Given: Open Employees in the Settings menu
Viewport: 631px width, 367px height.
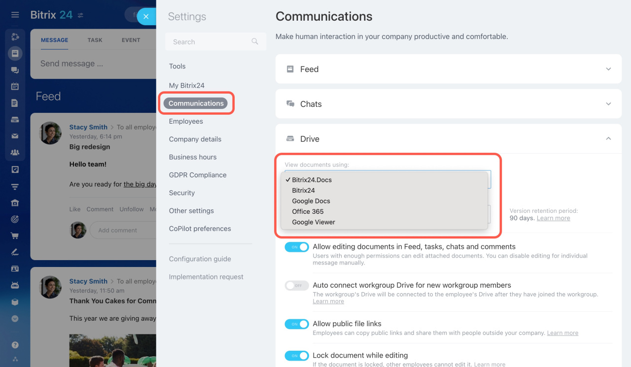Looking at the screenshot, I should pyautogui.click(x=186, y=121).
